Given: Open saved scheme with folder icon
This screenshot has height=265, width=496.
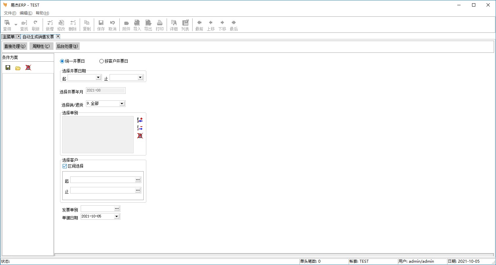Looking at the screenshot, I should point(18,68).
